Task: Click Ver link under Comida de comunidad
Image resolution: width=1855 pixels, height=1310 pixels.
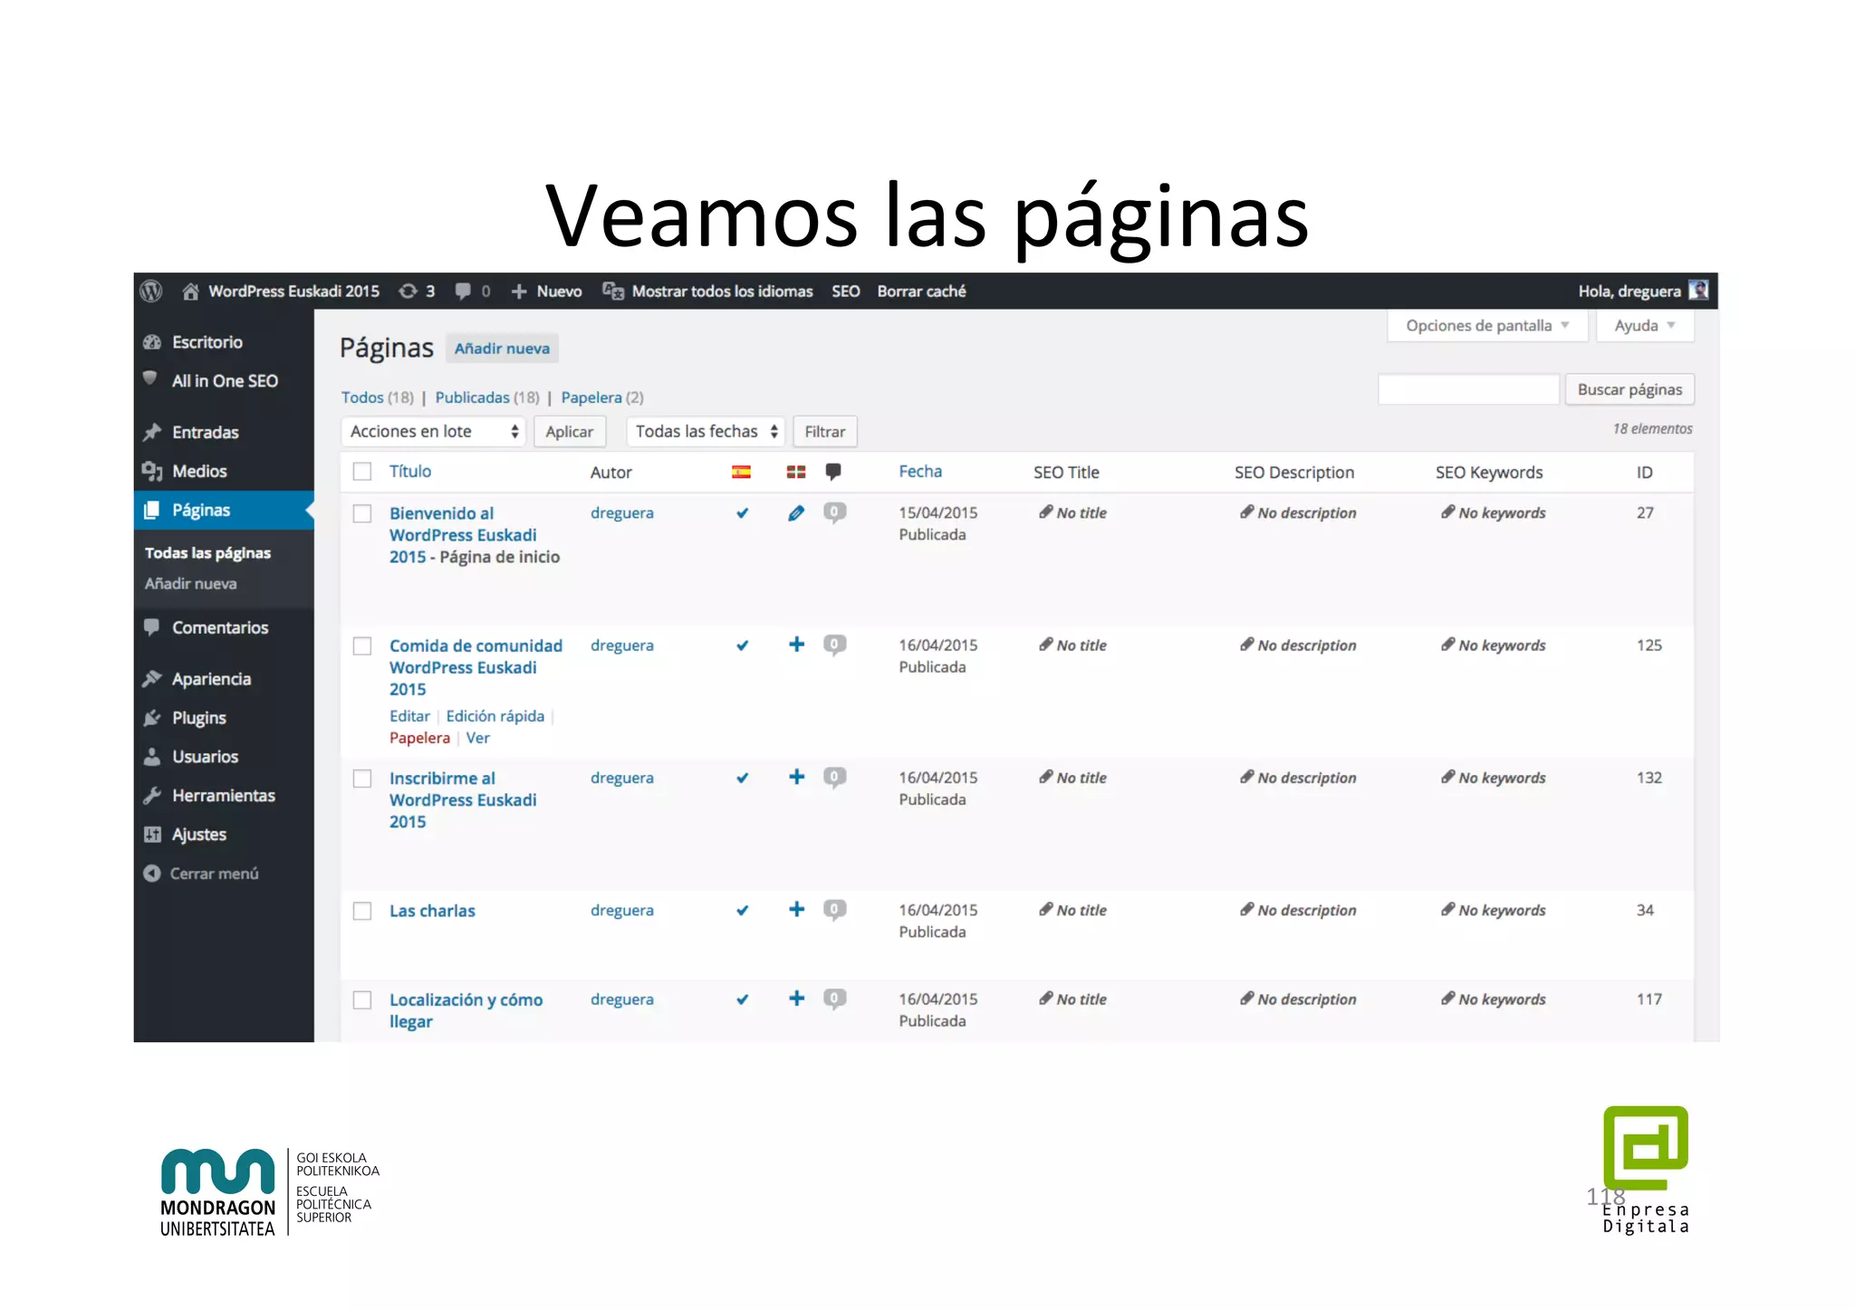Action: point(477,738)
